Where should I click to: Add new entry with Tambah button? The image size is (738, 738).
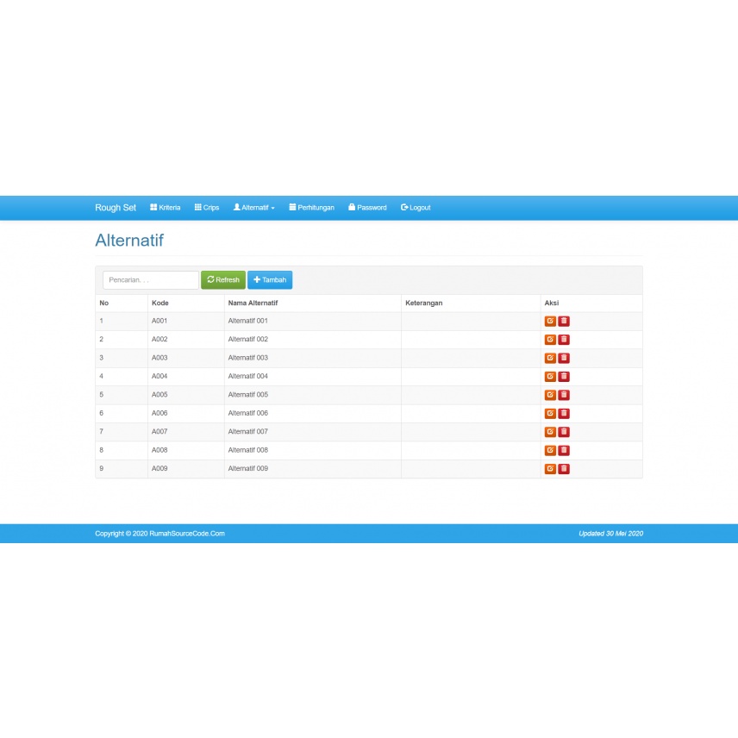[270, 280]
